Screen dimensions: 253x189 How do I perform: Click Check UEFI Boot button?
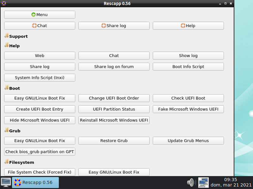188,98
